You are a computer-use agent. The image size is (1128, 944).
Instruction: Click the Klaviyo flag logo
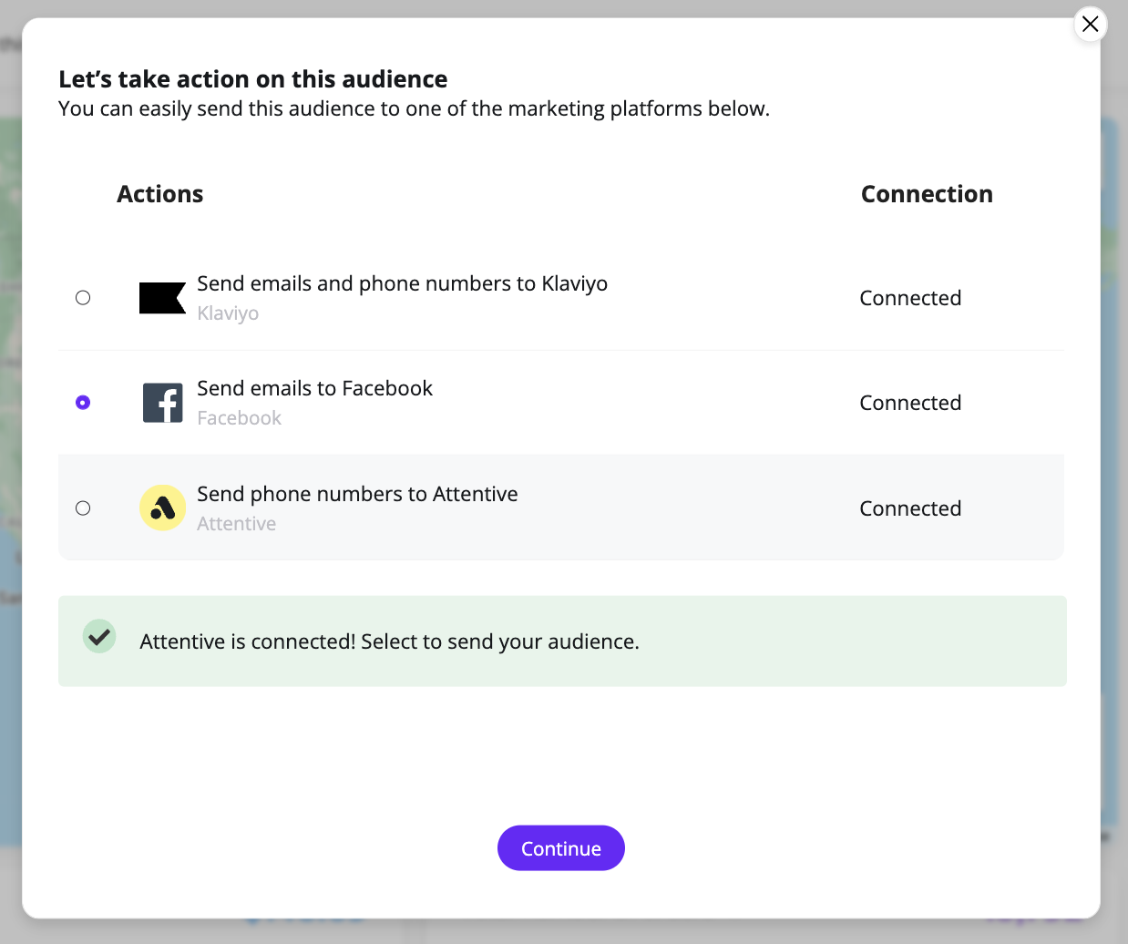[162, 298]
